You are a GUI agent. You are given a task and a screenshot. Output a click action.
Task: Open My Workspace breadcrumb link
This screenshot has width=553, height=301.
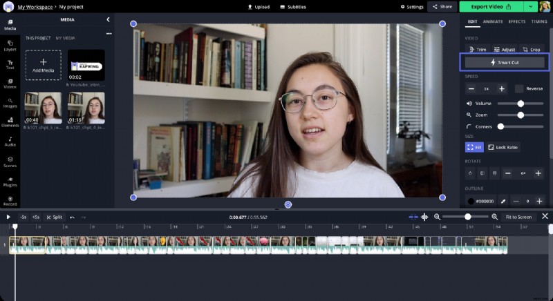(x=35, y=7)
